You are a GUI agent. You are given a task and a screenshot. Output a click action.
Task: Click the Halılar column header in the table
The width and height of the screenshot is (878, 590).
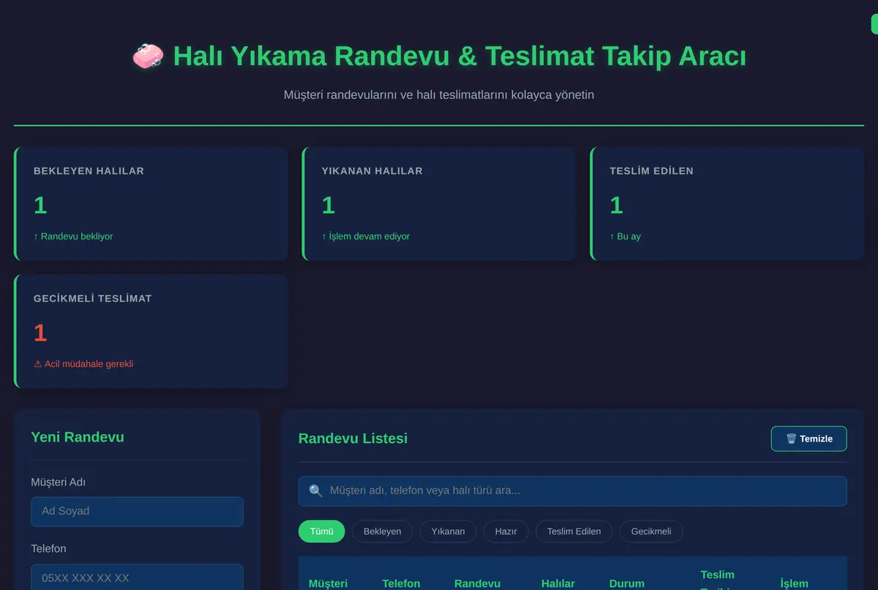(x=558, y=583)
